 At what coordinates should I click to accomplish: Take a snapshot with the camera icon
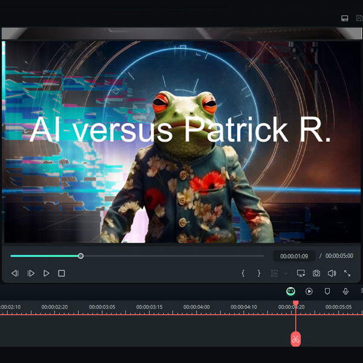point(316,273)
